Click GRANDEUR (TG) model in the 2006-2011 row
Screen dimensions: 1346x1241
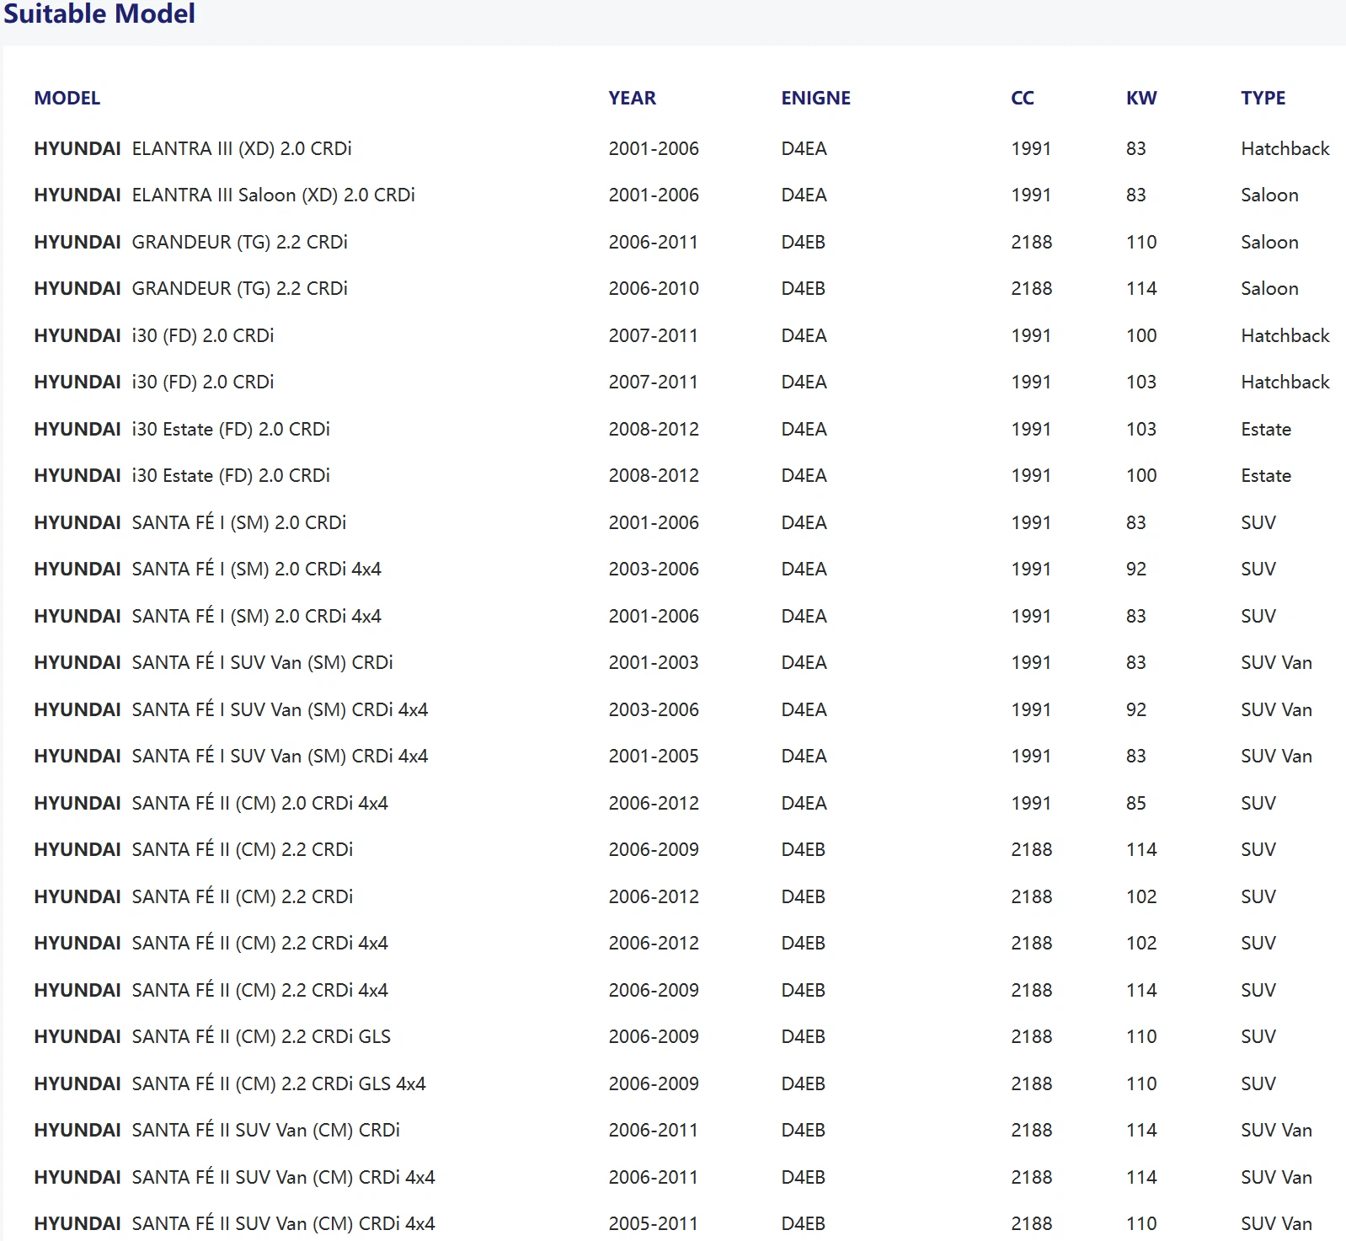pyautogui.click(x=240, y=243)
